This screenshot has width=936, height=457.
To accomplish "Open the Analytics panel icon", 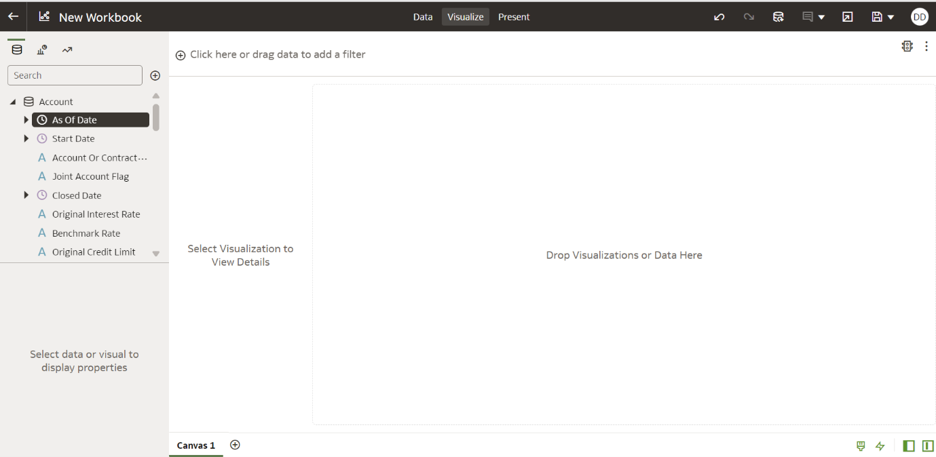I will (67, 49).
